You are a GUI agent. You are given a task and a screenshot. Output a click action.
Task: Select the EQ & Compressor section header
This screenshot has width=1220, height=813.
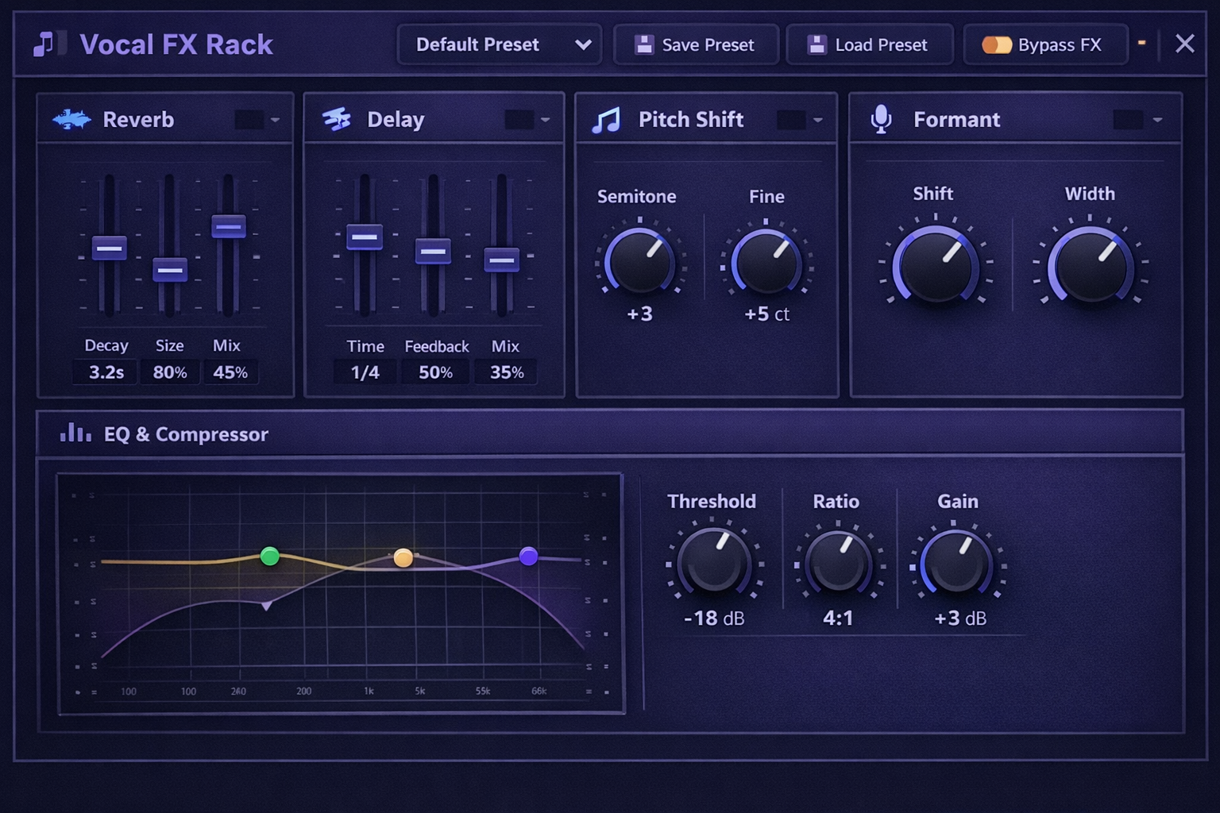[x=186, y=434]
